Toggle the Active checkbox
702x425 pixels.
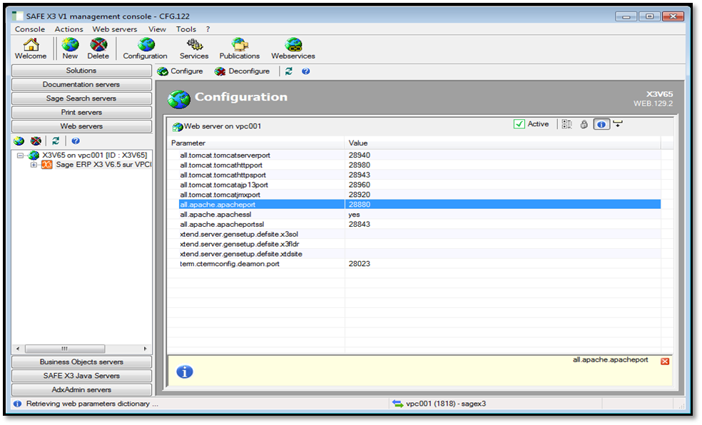click(x=519, y=124)
